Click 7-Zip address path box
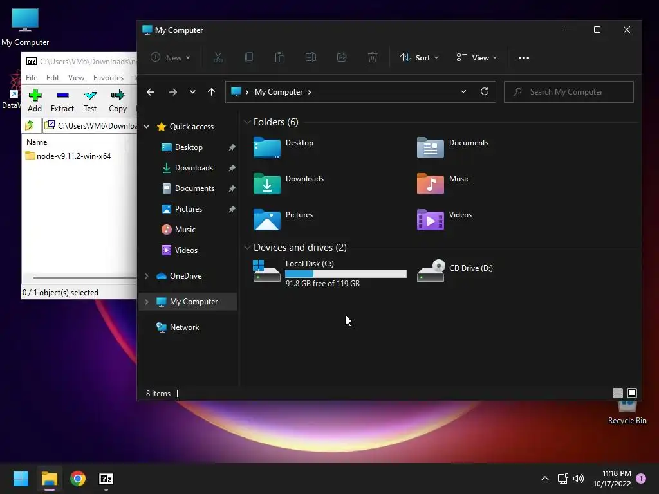 pyautogui.click(x=90, y=125)
